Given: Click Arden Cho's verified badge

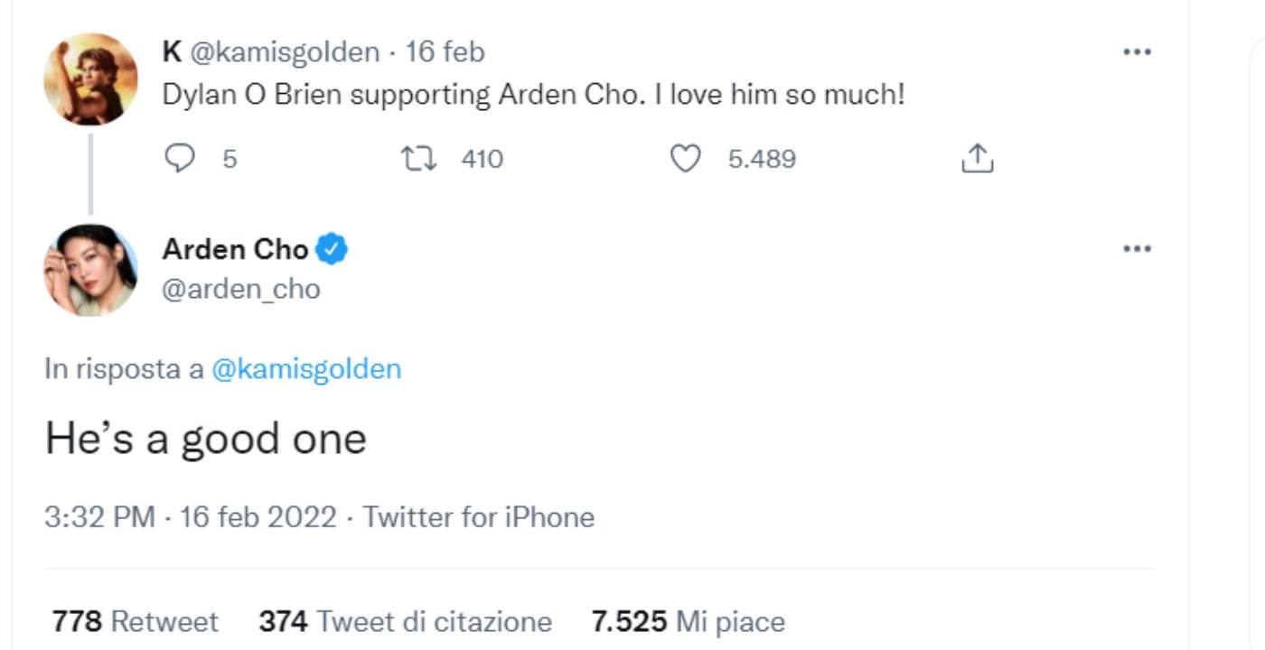Looking at the screenshot, I should (330, 250).
